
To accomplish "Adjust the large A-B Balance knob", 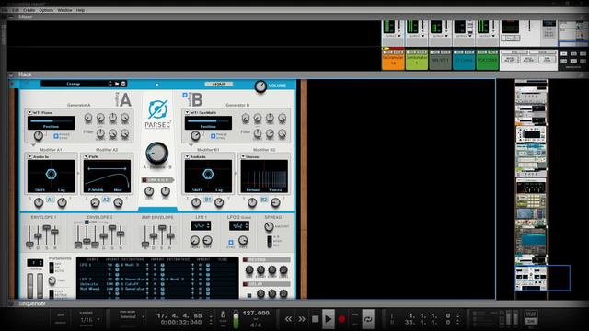I will point(157,153).
